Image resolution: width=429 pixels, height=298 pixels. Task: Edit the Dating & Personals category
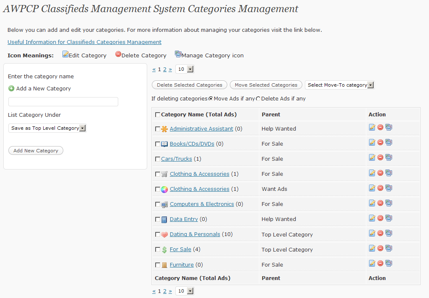(x=372, y=233)
